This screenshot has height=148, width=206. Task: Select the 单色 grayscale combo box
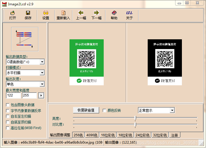coord(25,84)
